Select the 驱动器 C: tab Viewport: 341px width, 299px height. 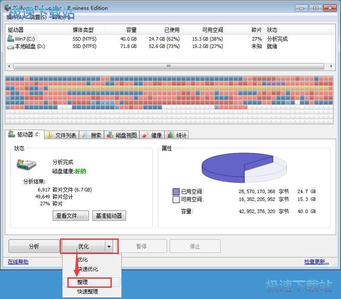(x=25, y=134)
